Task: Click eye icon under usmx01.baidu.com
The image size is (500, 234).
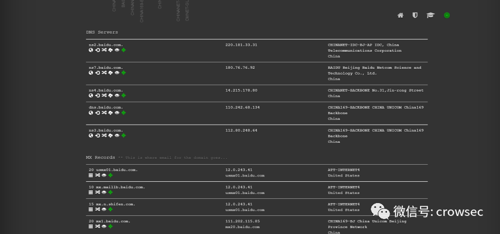Action: click(x=104, y=175)
